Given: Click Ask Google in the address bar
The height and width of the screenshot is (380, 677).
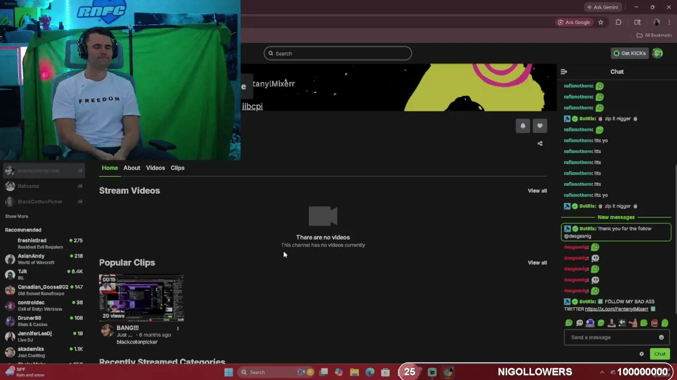Looking at the screenshot, I should click(x=574, y=22).
